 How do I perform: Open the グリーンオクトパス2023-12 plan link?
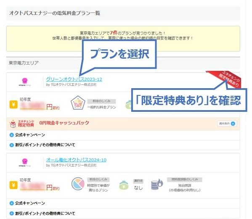click(x=74, y=79)
